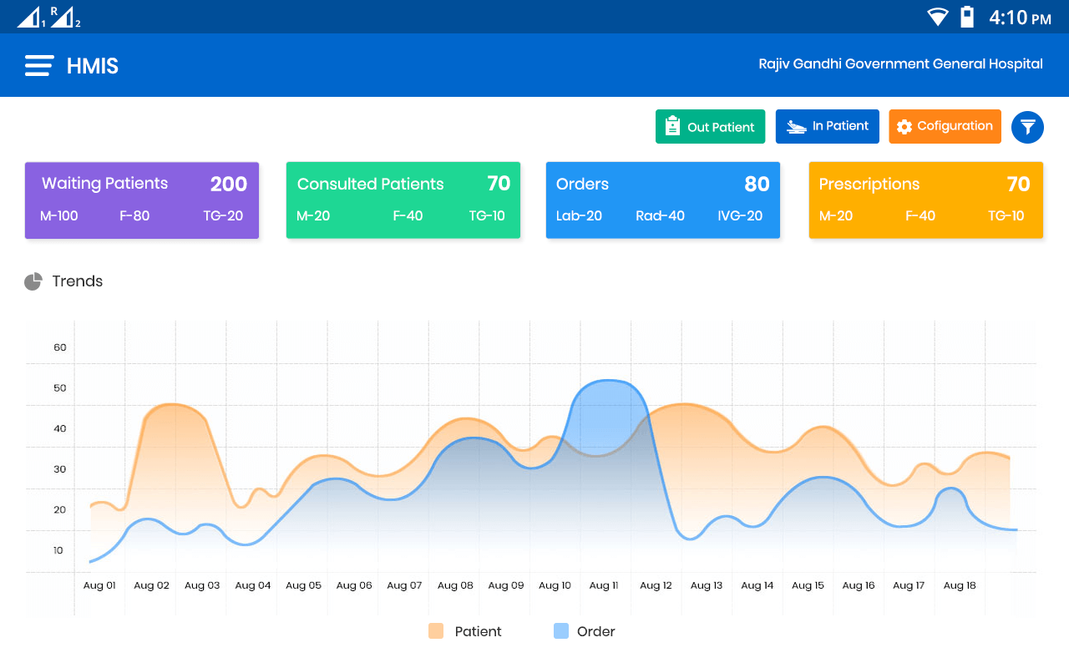Viewport: 1069px width, 668px height.
Task: Open the Prescriptions summary card
Action: pyautogui.click(x=926, y=200)
